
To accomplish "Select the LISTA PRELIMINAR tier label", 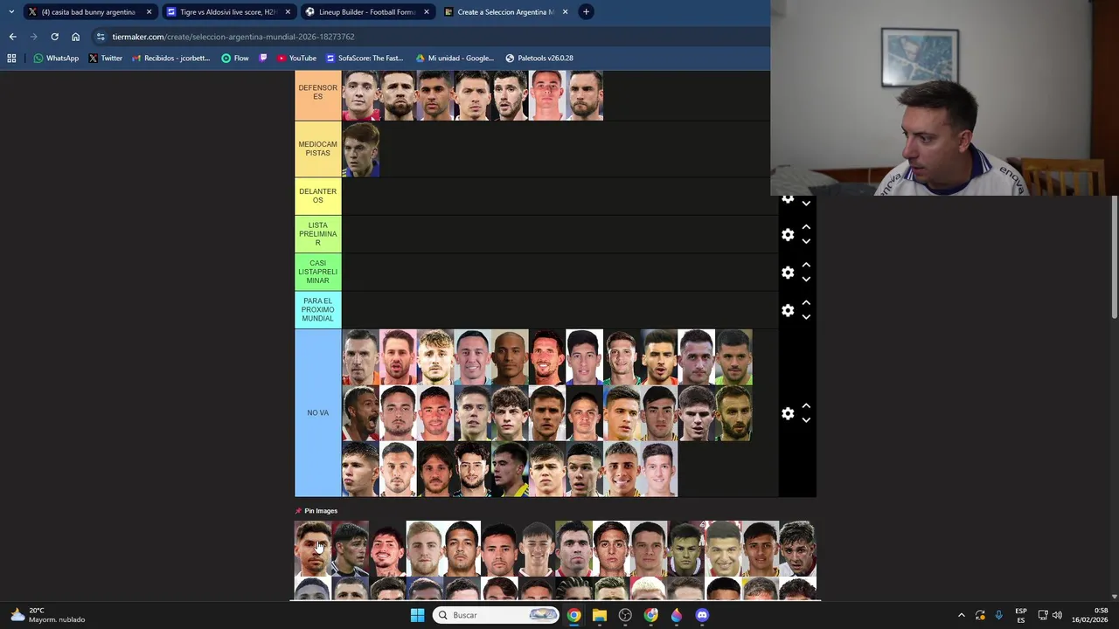I will click(x=317, y=234).
